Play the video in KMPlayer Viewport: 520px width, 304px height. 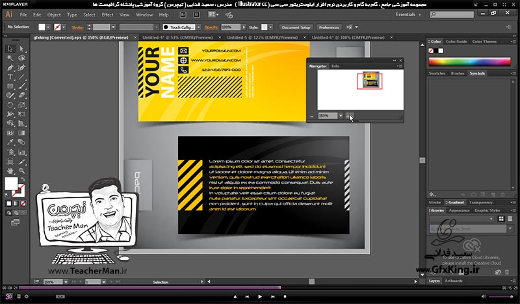pos(259,296)
